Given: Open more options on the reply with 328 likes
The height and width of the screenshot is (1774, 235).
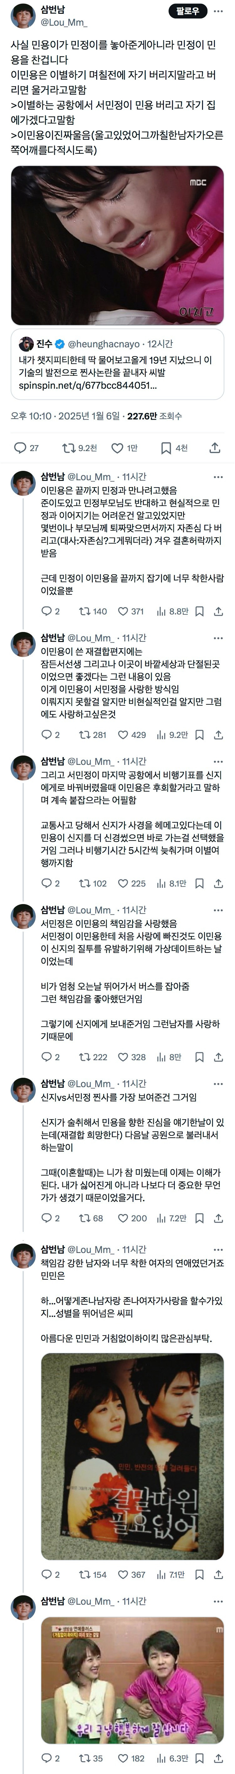Looking at the screenshot, I should 218,910.
